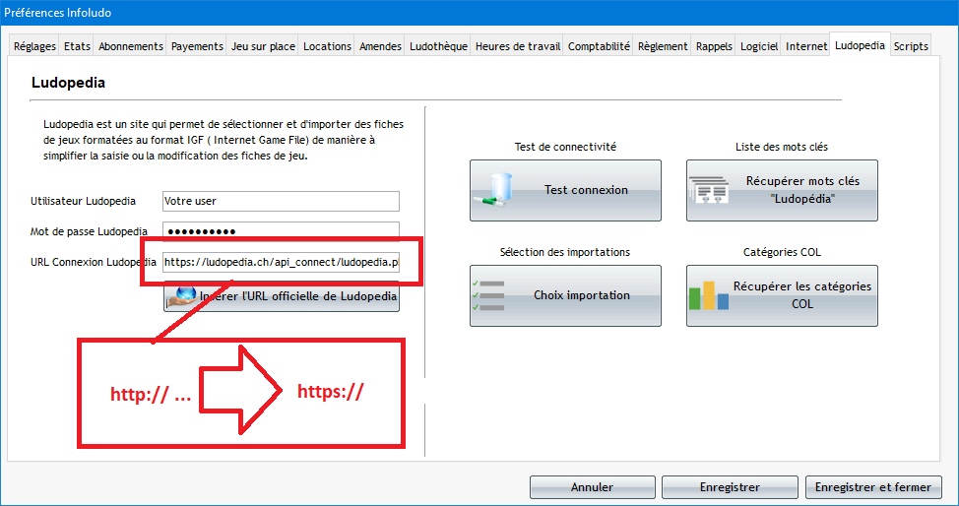Open Choix importation

click(565, 295)
